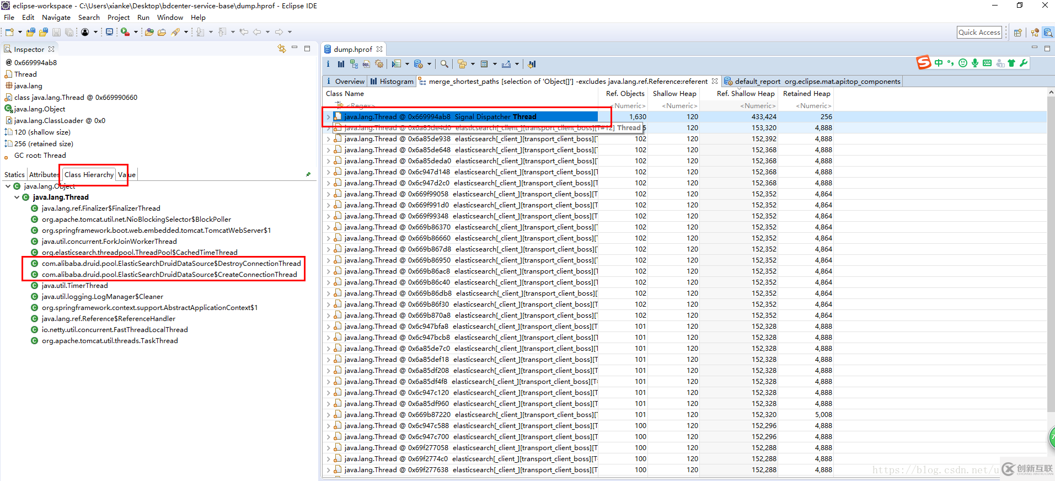1055x481 pixels.
Task: Expand Thread @ 0x6a85de938 row
Action: [x=329, y=139]
